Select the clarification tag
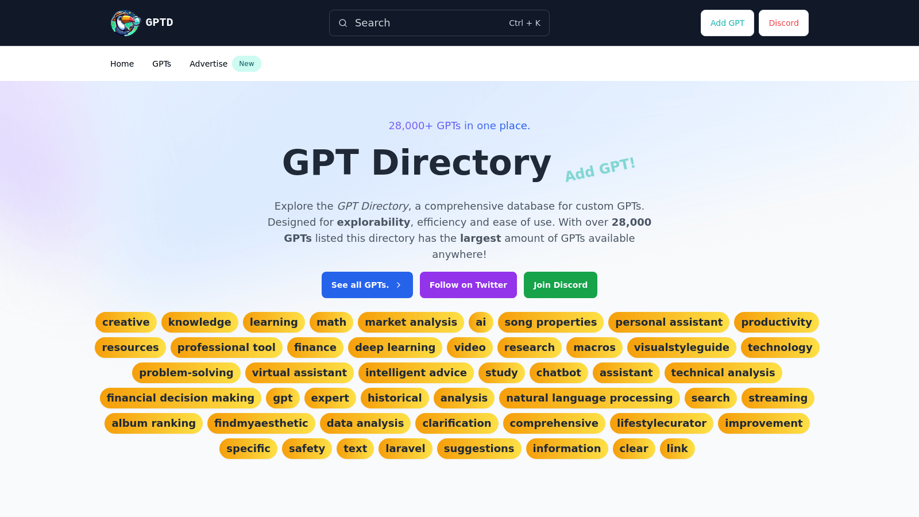Screen dimensions: 919x517 tap(457, 423)
